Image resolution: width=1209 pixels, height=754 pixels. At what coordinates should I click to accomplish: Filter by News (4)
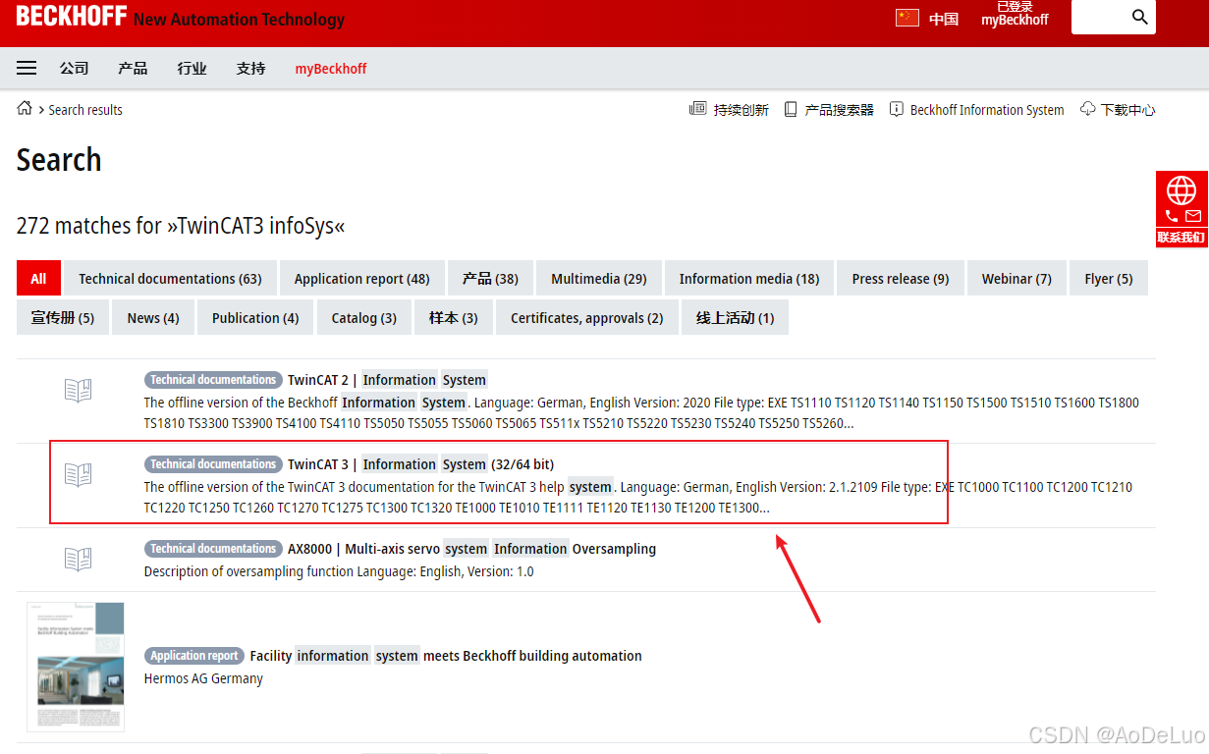153,318
